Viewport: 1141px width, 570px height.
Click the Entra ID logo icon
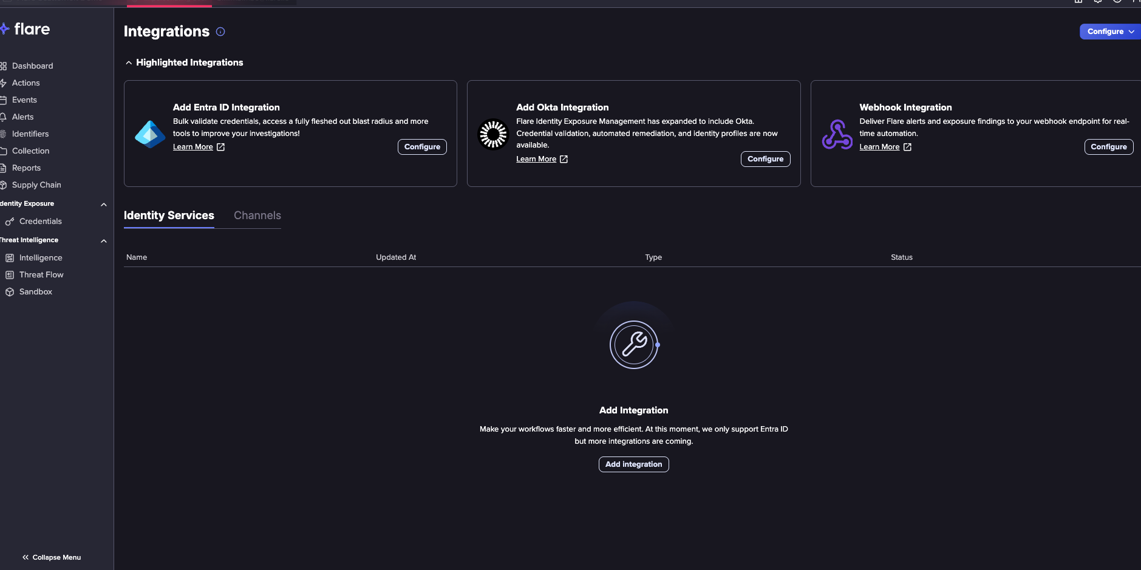coord(150,134)
